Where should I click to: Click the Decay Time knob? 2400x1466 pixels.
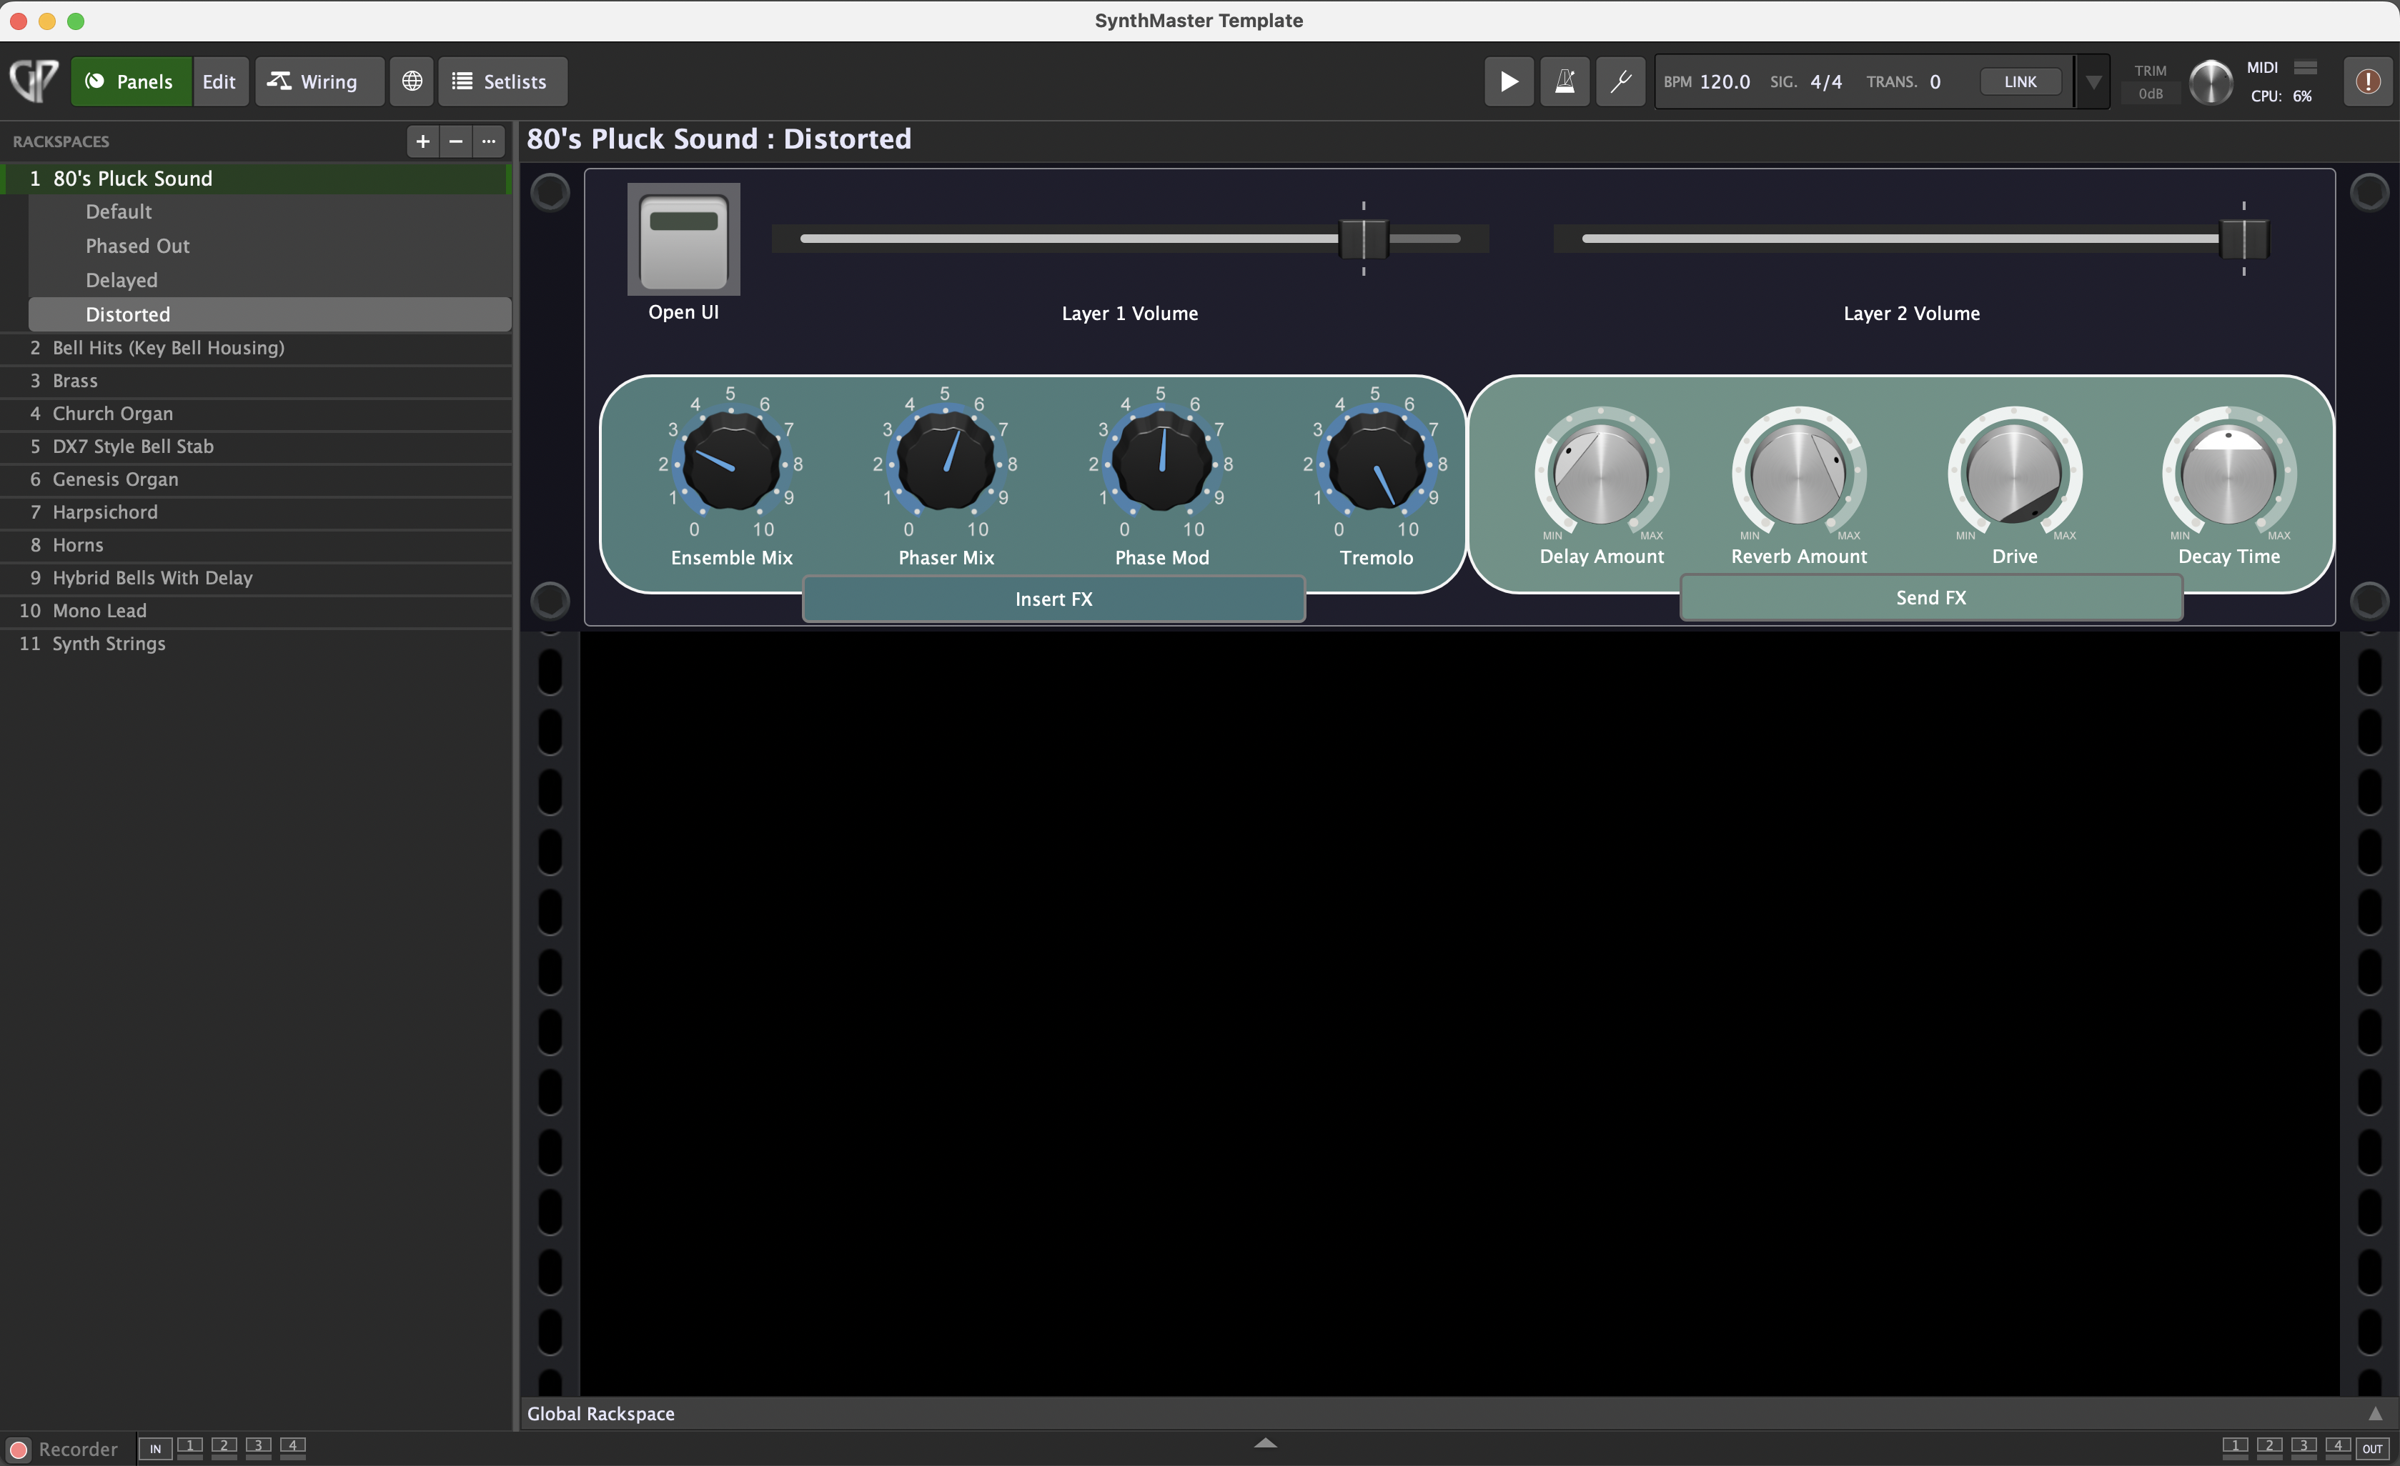click(2228, 474)
